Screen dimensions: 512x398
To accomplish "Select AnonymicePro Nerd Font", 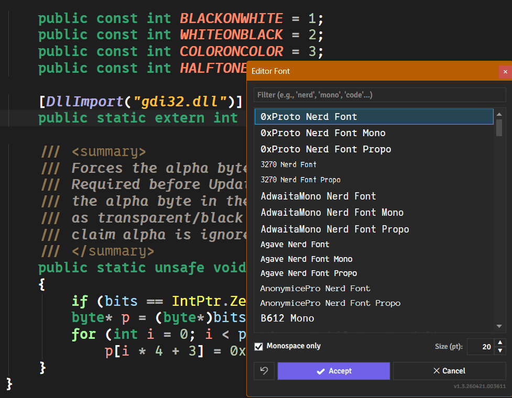I will pos(374,289).
